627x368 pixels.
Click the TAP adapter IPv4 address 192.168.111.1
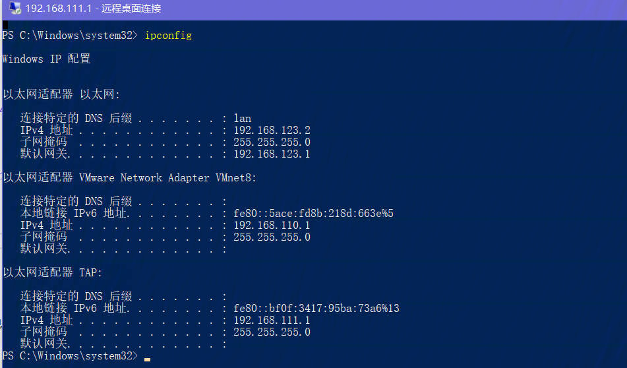272,320
